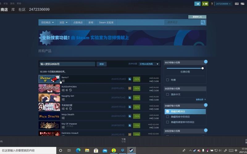Open the Mail app from the taskbar
Image resolution: width=247 pixels, height=154 pixels.
105,151
